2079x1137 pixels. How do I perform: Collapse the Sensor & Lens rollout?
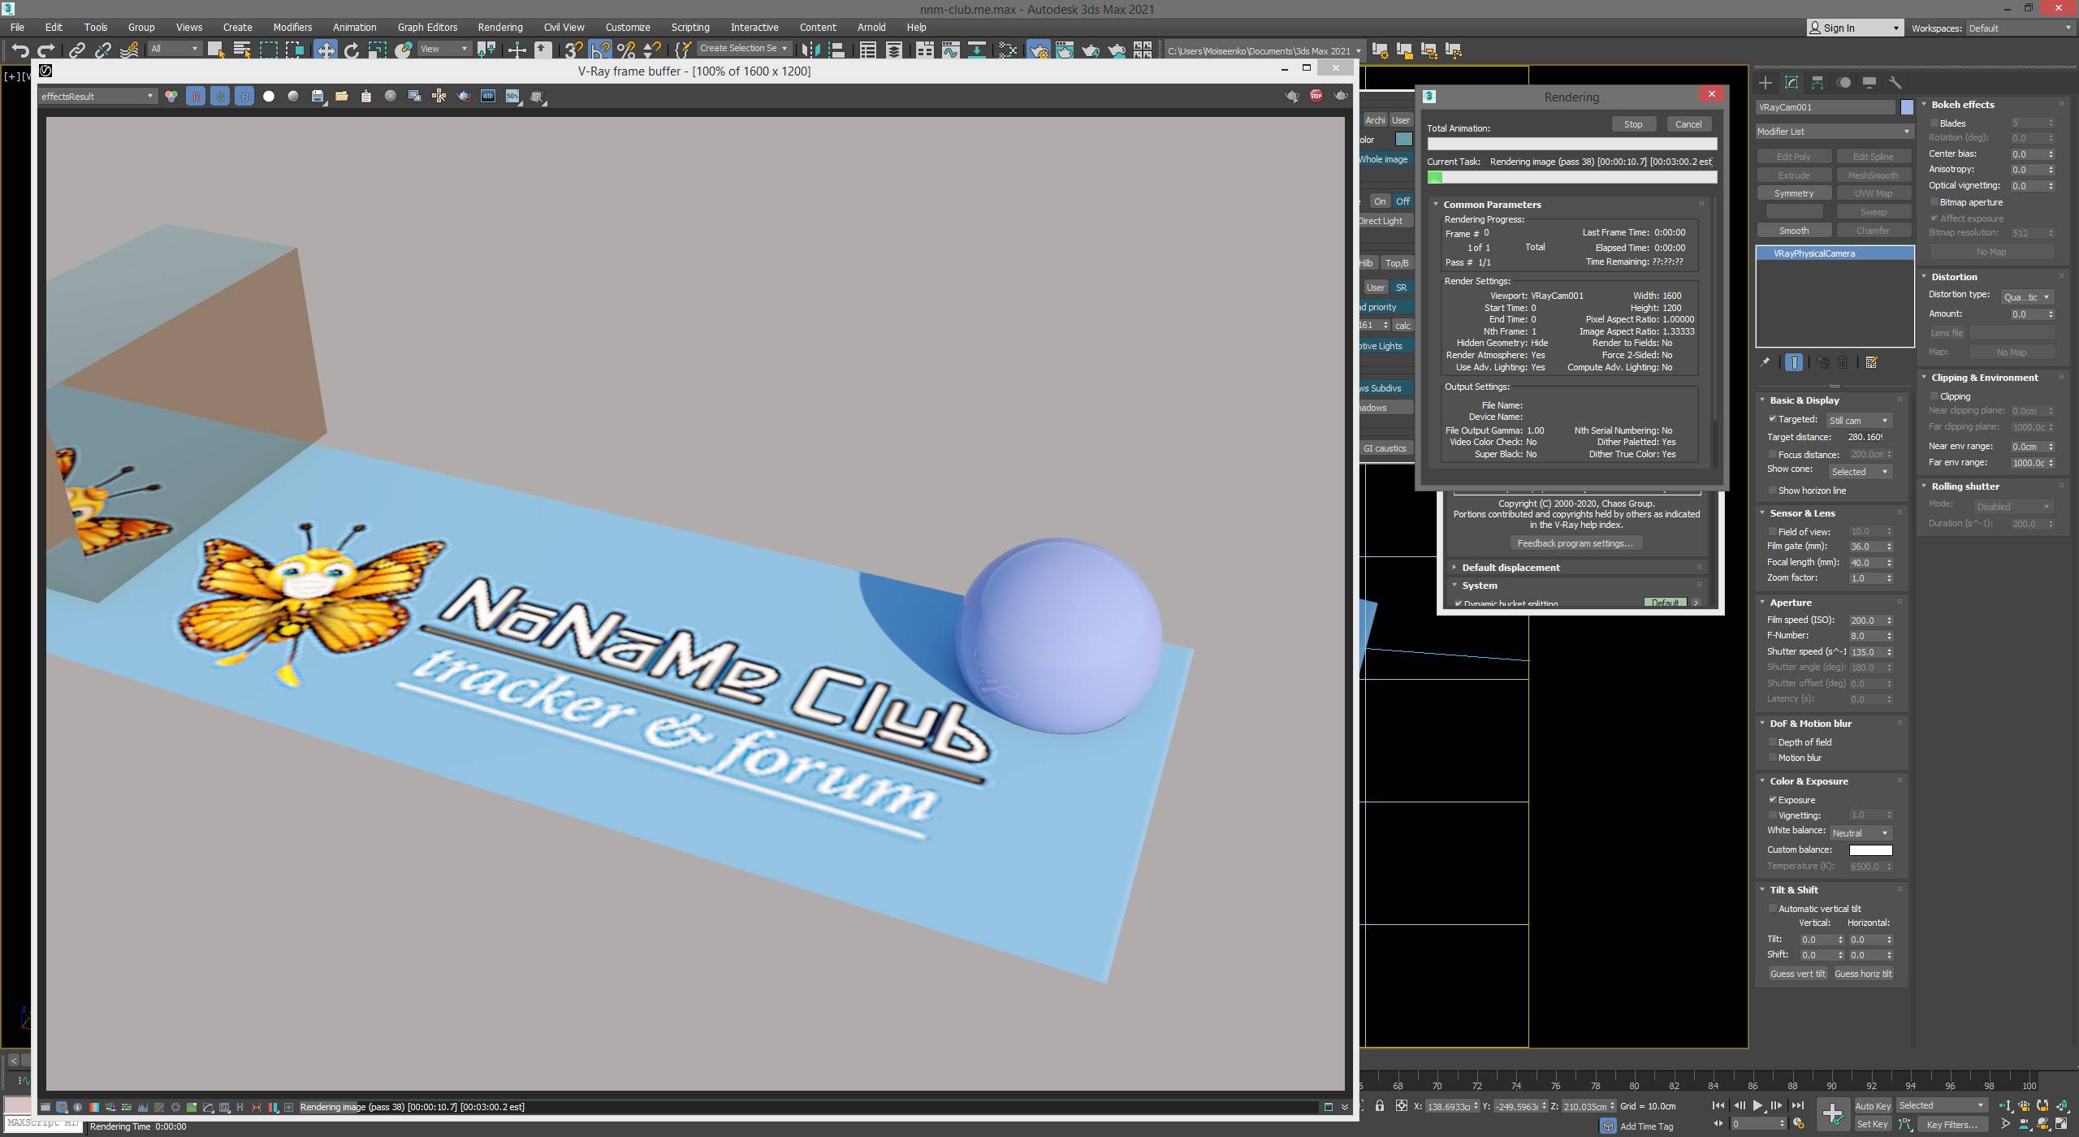[x=1801, y=513]
